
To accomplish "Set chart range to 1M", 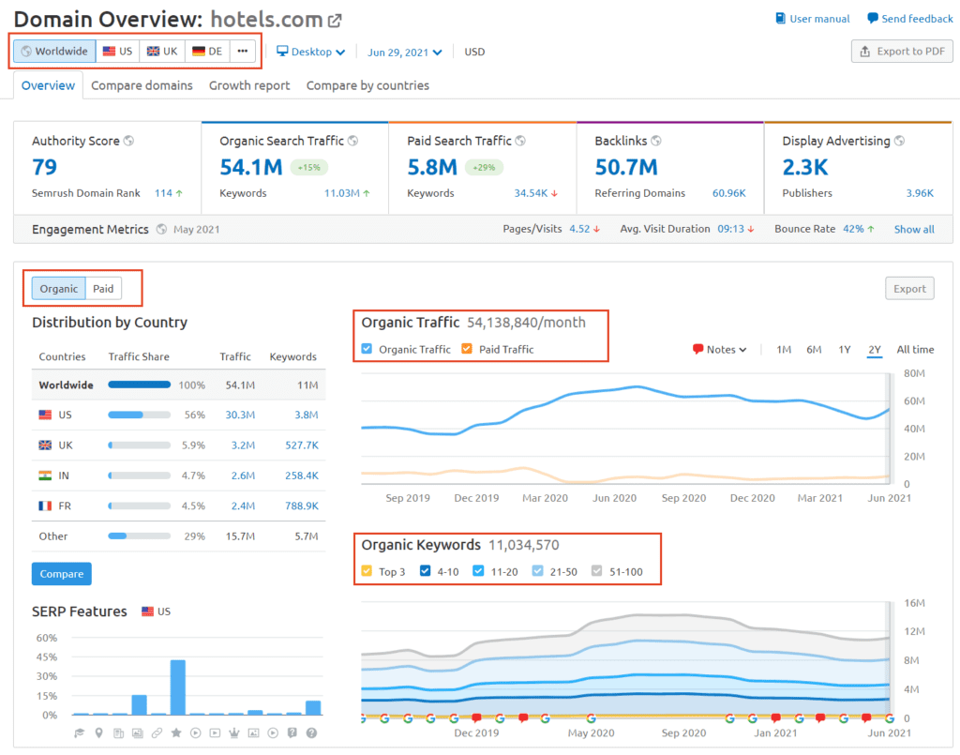I will 784,350.
